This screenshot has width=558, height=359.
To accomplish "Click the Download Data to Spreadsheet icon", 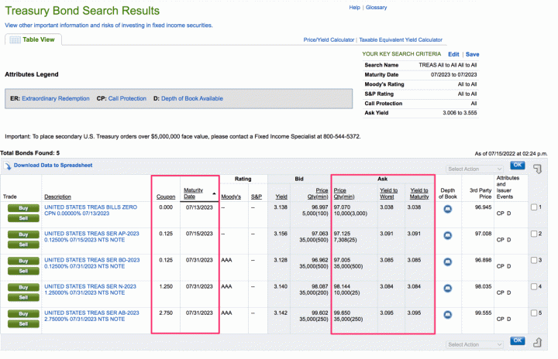I will 9,166.
